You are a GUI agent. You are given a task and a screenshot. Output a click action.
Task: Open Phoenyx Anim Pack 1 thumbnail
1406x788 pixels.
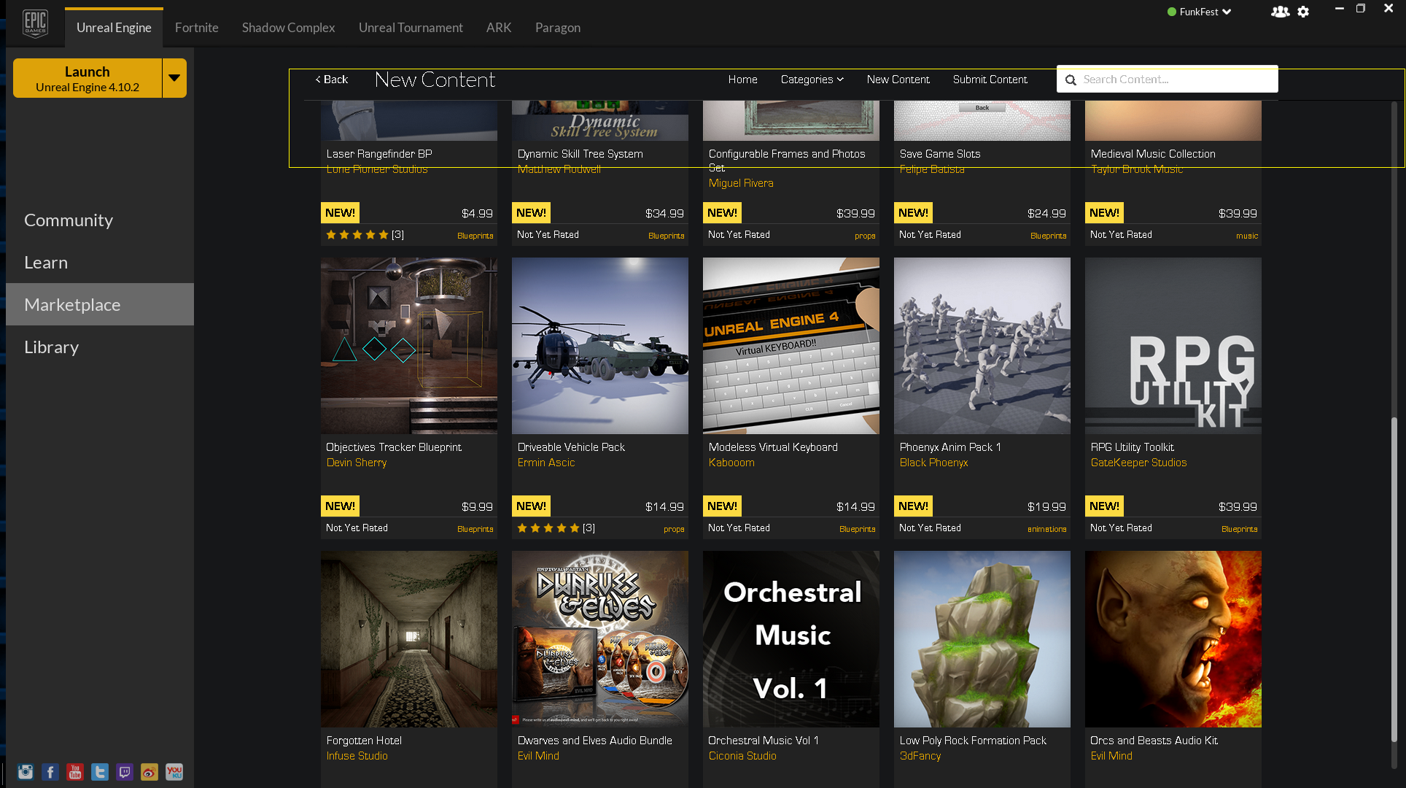[x=982, y=346]
